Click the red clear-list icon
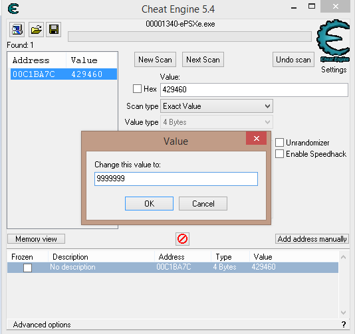The image size is (355, 334). [182, 239]
